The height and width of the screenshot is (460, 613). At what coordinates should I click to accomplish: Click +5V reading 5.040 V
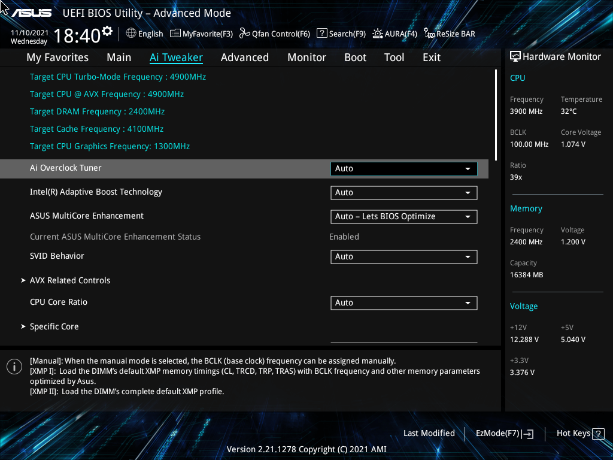573,340
